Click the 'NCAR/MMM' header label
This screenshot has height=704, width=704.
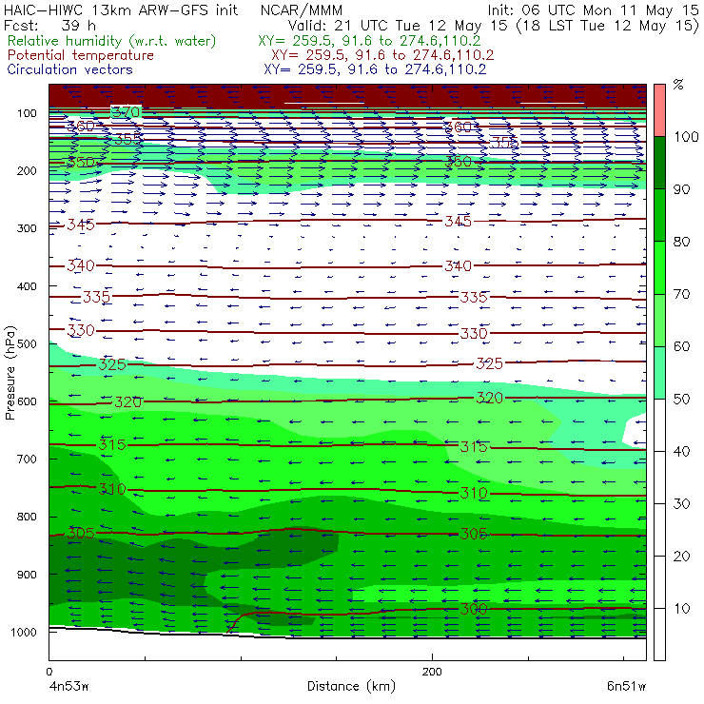coord(302,10)
